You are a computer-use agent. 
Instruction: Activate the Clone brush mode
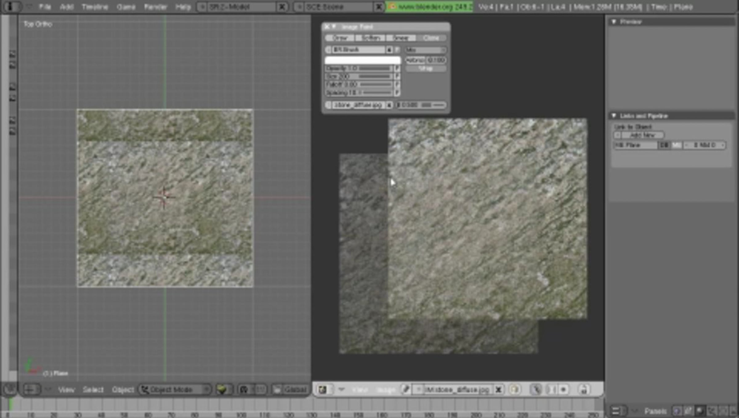coord(431,38)
